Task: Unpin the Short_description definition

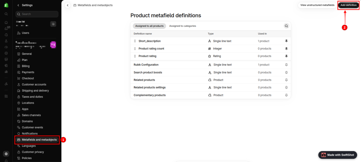Action: (x=286, y=41)
